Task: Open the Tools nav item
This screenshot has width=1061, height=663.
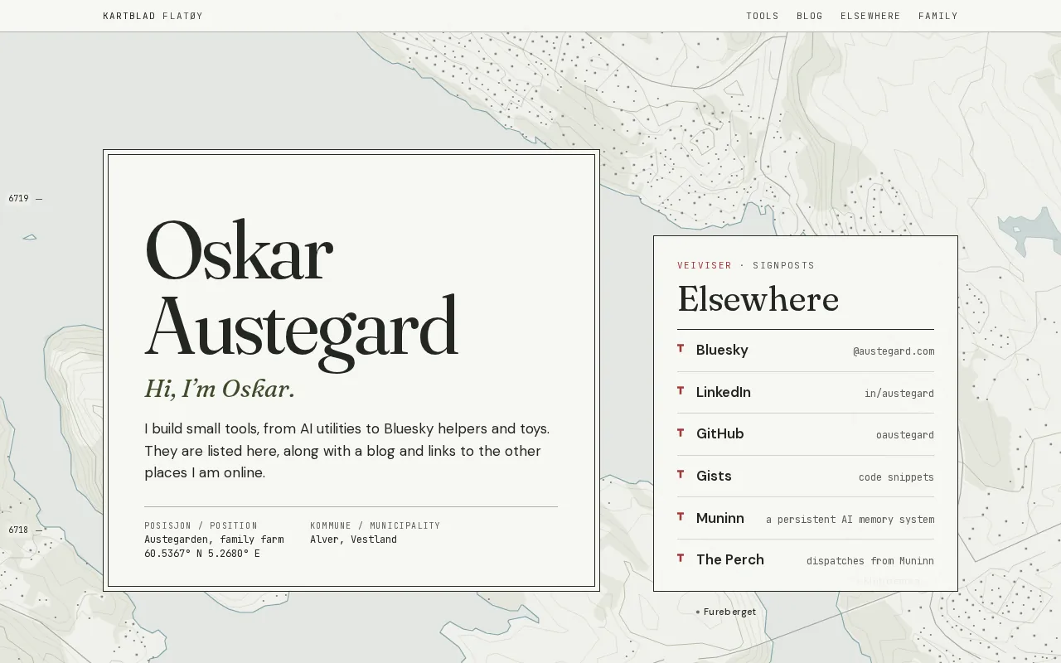Action: (763, 16)
